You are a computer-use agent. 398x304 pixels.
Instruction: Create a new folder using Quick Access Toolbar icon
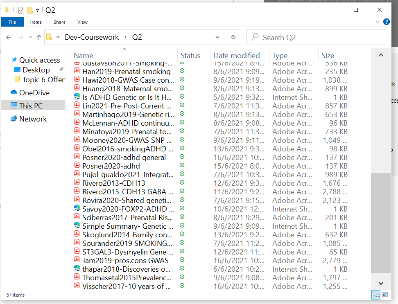(29, 10)
